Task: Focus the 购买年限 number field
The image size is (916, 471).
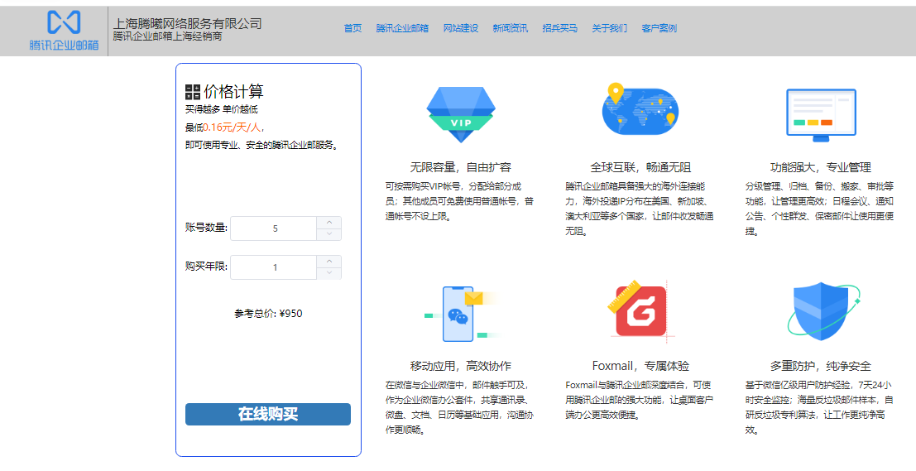Action: [x=274, y=267]
